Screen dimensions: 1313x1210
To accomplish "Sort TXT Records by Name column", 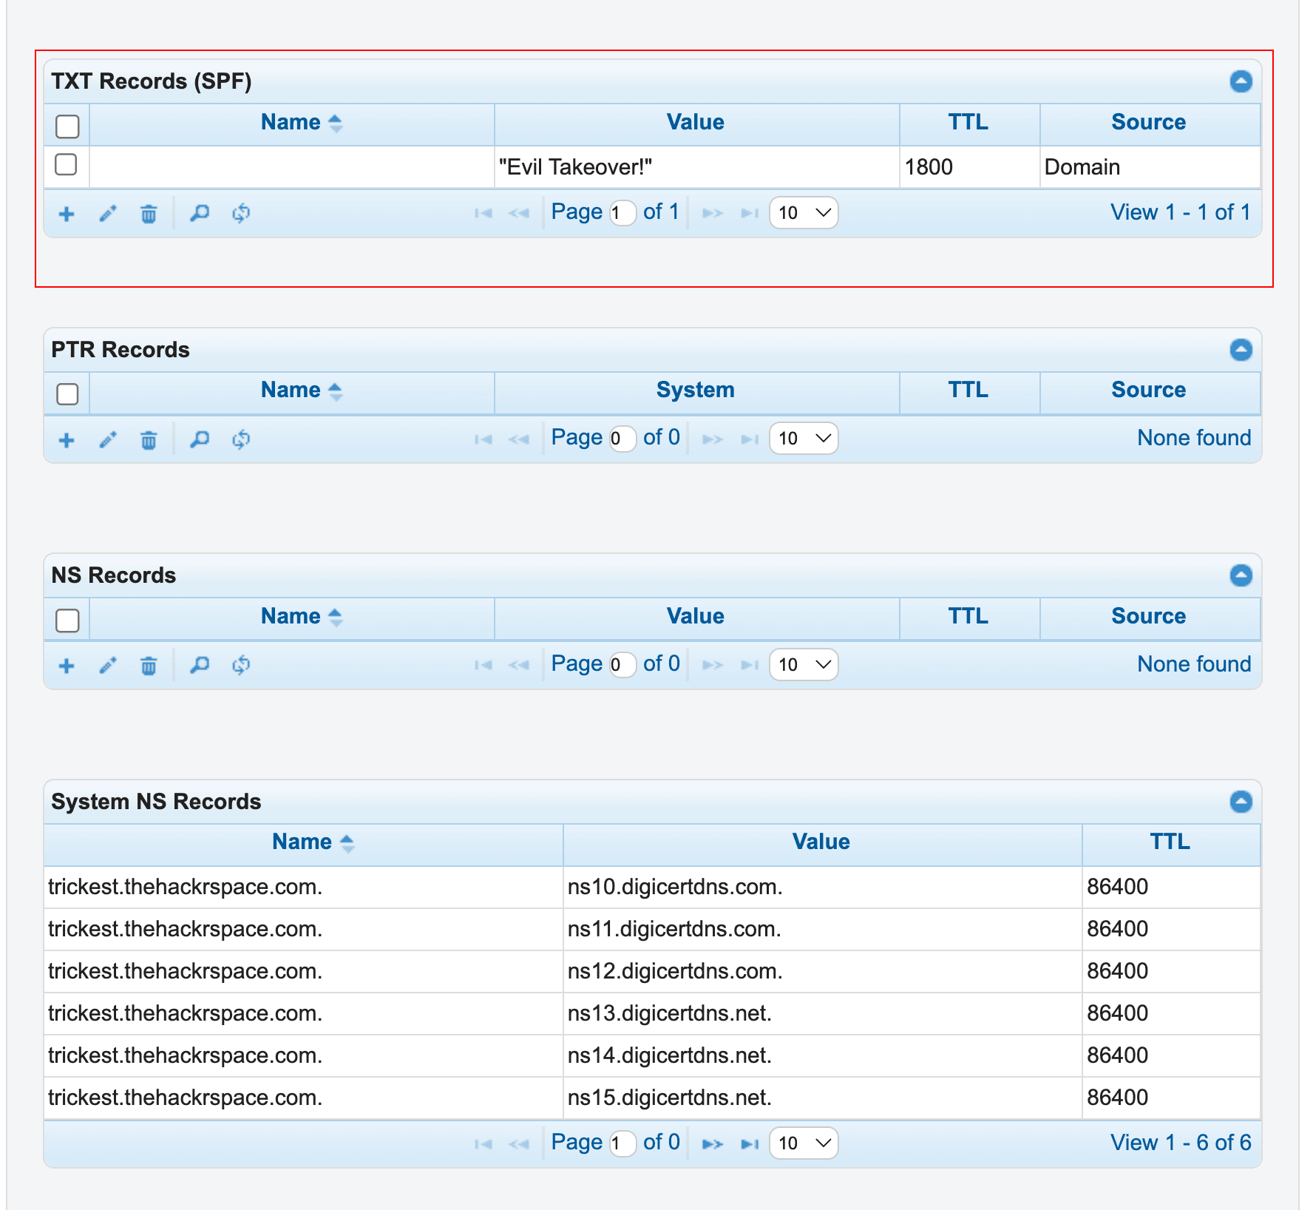I will click(292, 122).
